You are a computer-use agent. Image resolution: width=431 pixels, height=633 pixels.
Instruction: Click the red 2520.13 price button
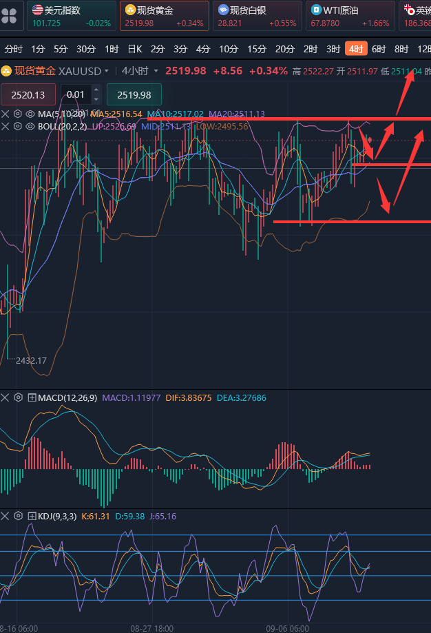[x=29, y=95]
